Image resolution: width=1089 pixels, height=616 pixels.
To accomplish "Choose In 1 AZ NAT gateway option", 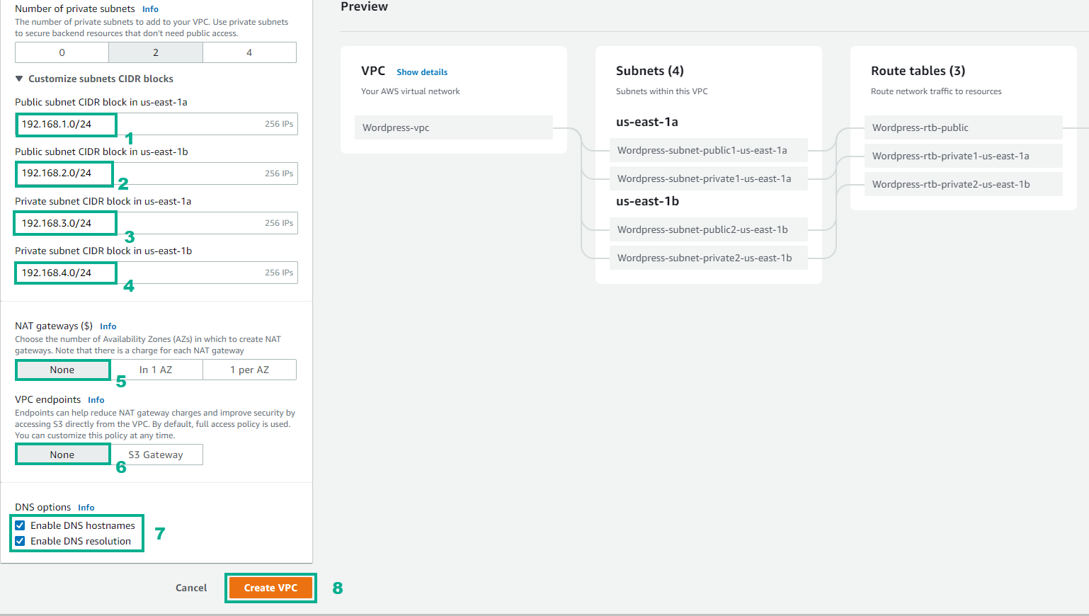I will coord(156,370).
